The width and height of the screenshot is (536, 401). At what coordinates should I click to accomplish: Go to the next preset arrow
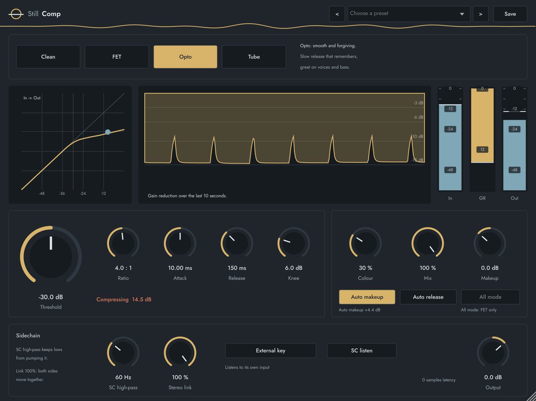point(481,14)
